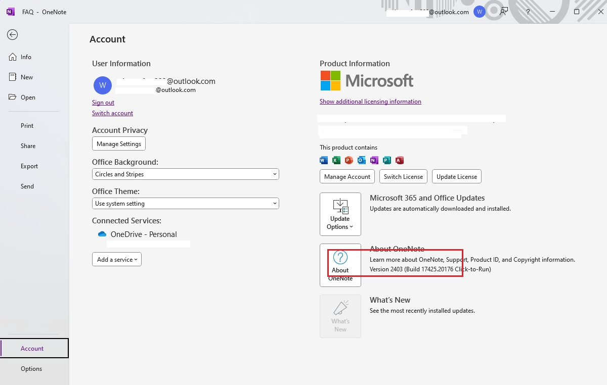This screenshot has height=385, width=607.
Task: Click Show additional licensing information
Action: click(x=370, y=101)
